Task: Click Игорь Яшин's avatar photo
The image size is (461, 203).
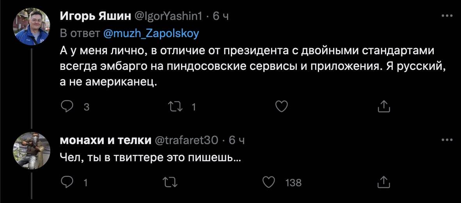Action: (32, 27)
